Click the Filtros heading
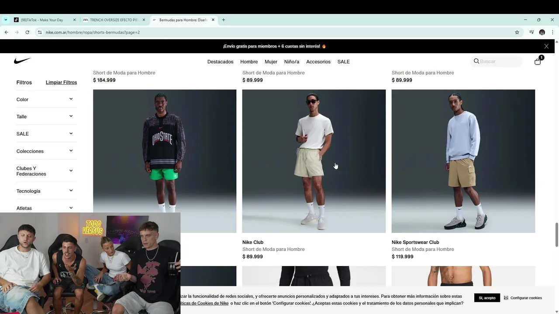This screenshot has height=314, width=559. click(x=24, y=82)
